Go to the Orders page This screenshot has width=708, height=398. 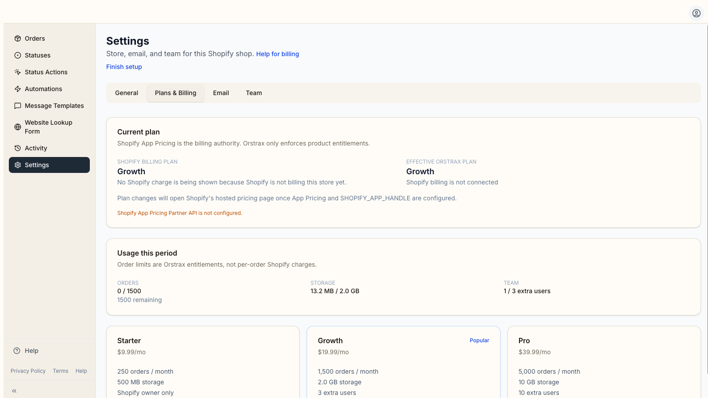pos(49,38)
